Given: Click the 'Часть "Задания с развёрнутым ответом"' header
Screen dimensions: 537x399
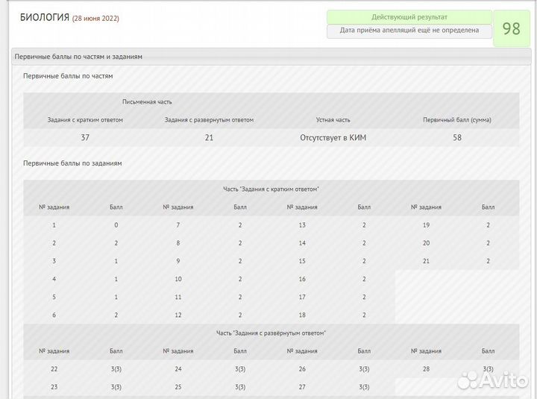Looking at the screenshot, I should point(271,333).
